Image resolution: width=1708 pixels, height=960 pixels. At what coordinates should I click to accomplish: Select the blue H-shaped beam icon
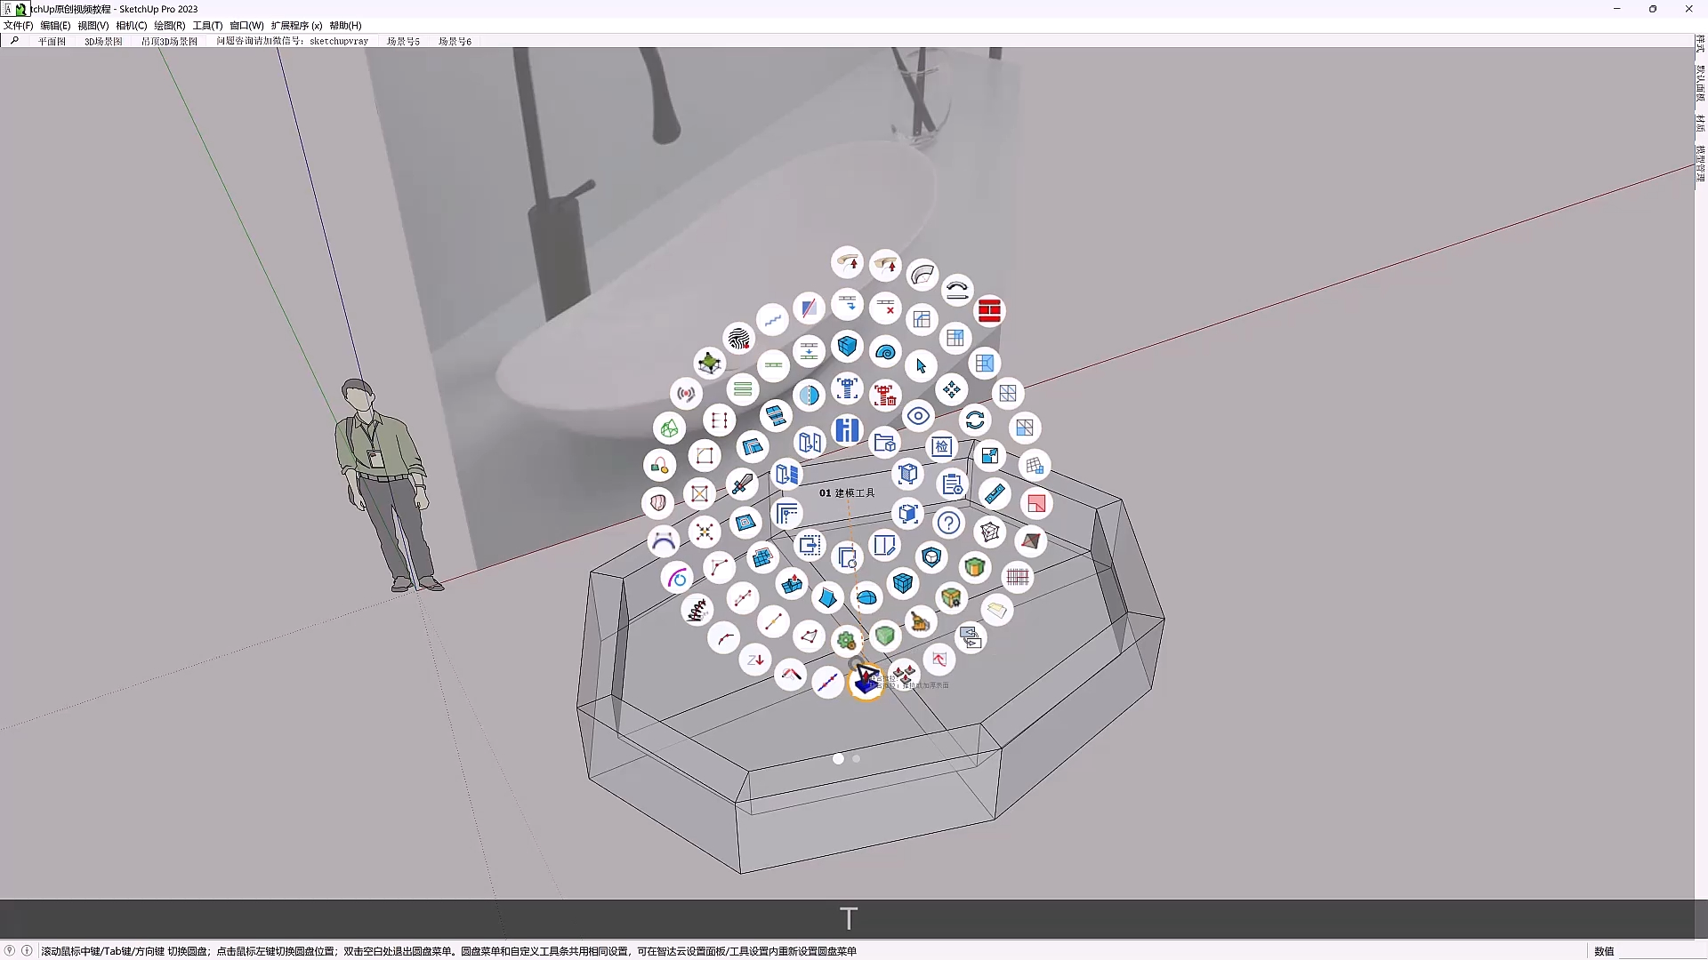click(847, 430)
